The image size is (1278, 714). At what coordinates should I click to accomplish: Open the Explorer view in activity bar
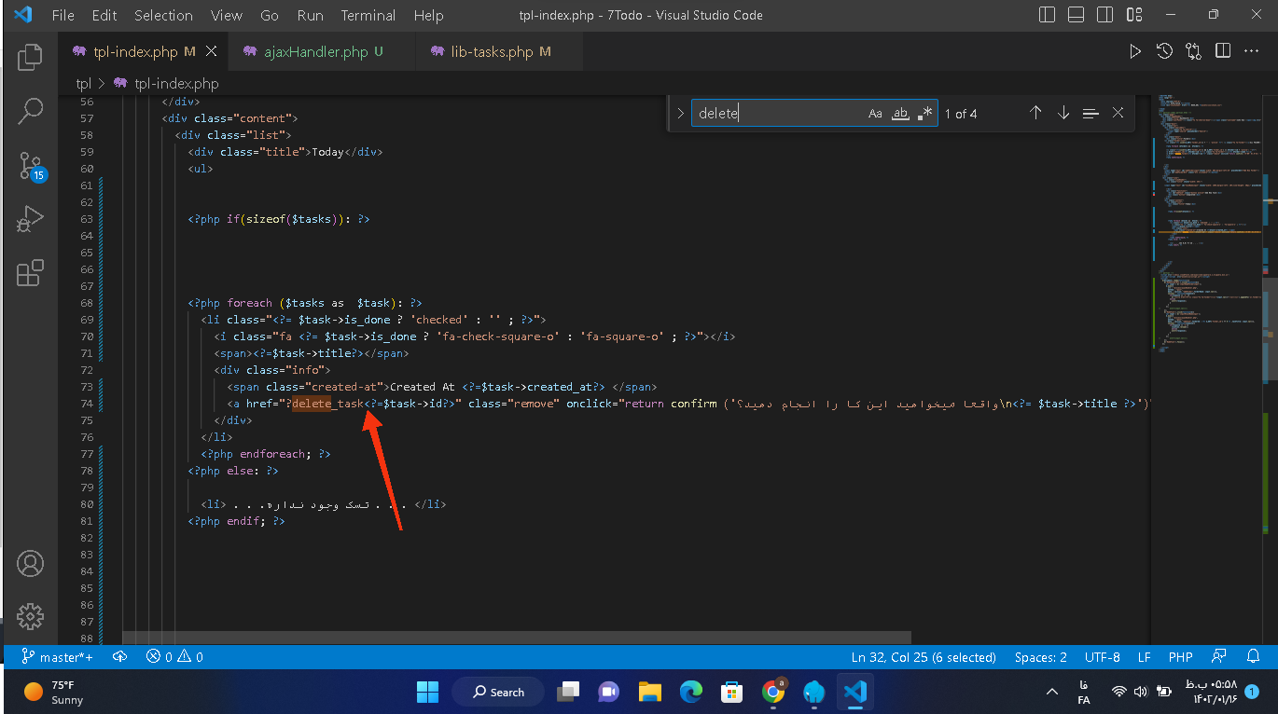(30, 57)
